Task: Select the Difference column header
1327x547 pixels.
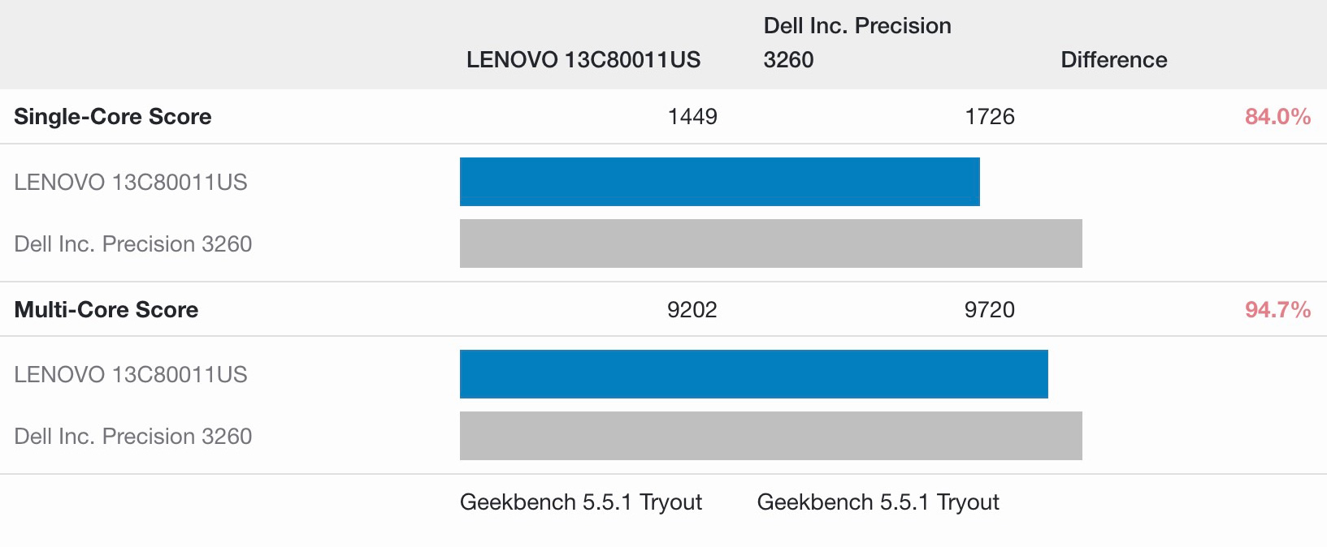Action: click(x=1113, y=60)
